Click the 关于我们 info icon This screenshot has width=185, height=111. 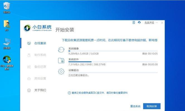tap(29, 90)
